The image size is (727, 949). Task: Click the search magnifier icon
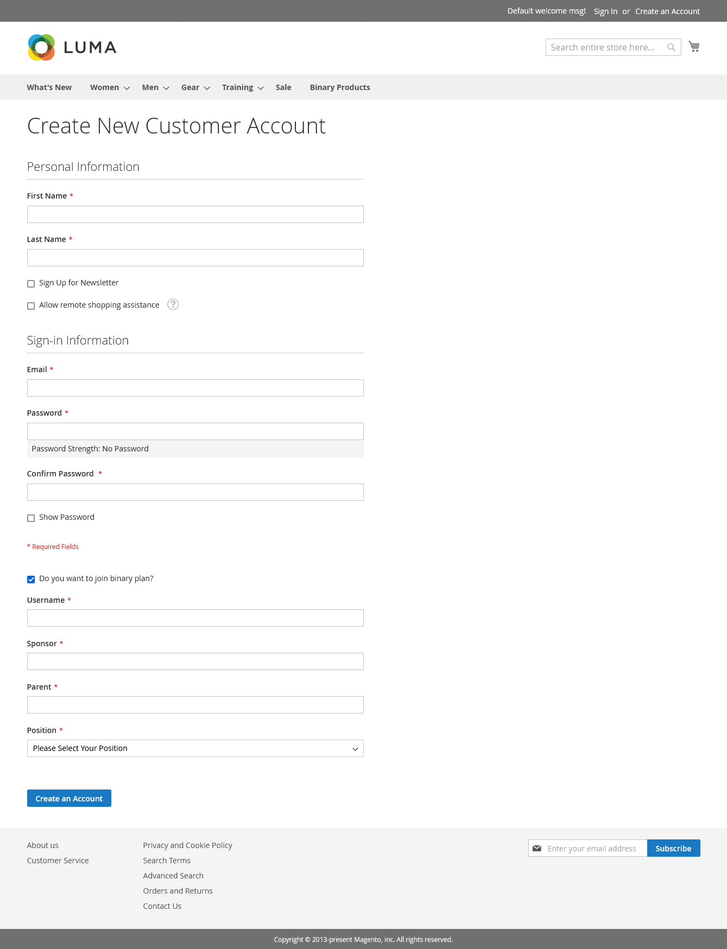(x=671, y=47)
